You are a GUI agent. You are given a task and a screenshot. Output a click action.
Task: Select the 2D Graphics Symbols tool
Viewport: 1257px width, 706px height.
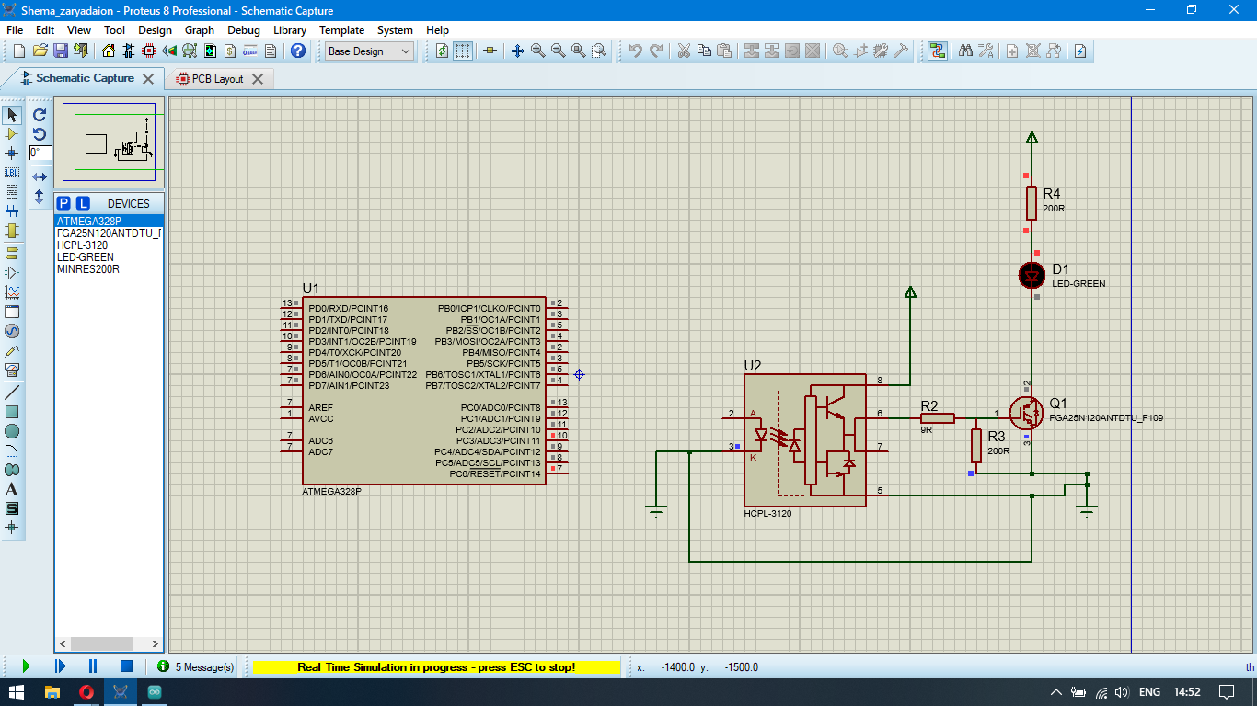(x=12, y=508)
